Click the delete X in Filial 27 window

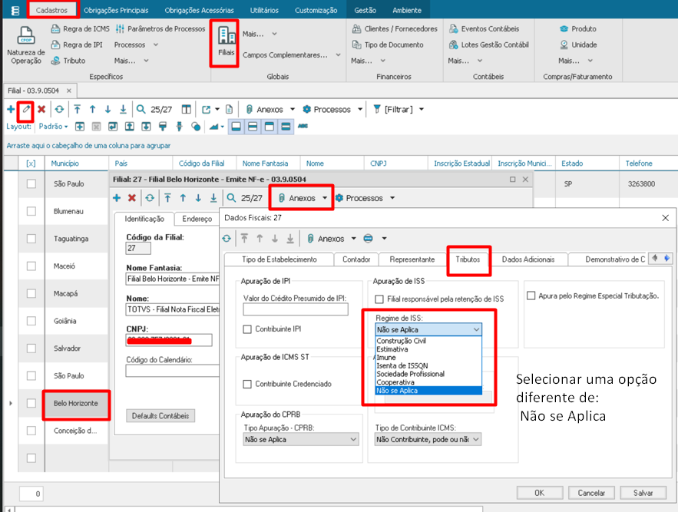(x=132, y=198)
